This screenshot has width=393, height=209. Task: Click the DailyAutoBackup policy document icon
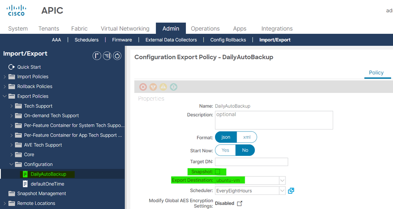(25, 174)
